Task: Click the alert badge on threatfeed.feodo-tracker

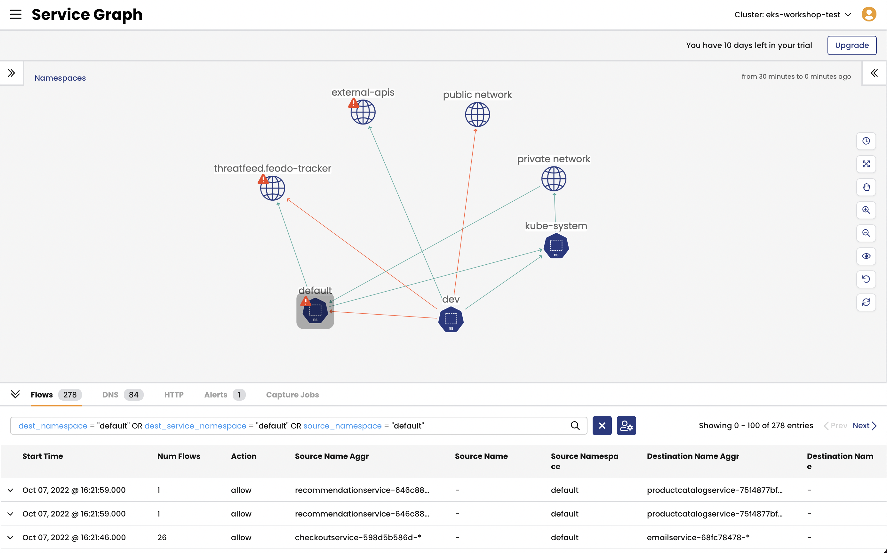Action: (263, 179)
